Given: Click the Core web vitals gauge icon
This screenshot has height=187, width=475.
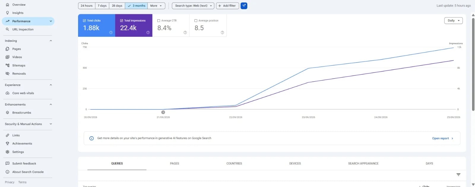Looking at the screenshot, I should pos(7,93).
